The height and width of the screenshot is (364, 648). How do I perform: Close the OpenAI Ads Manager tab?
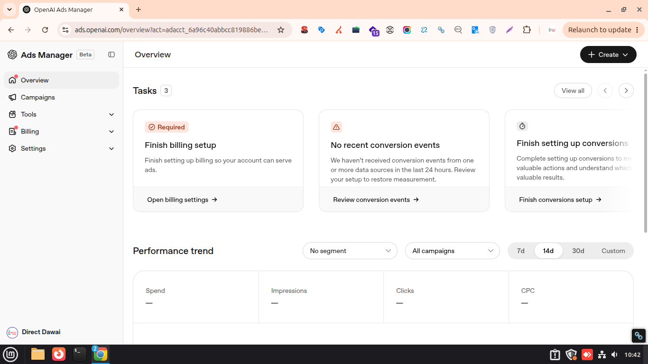pyautogui.click(x=121, y=9)
